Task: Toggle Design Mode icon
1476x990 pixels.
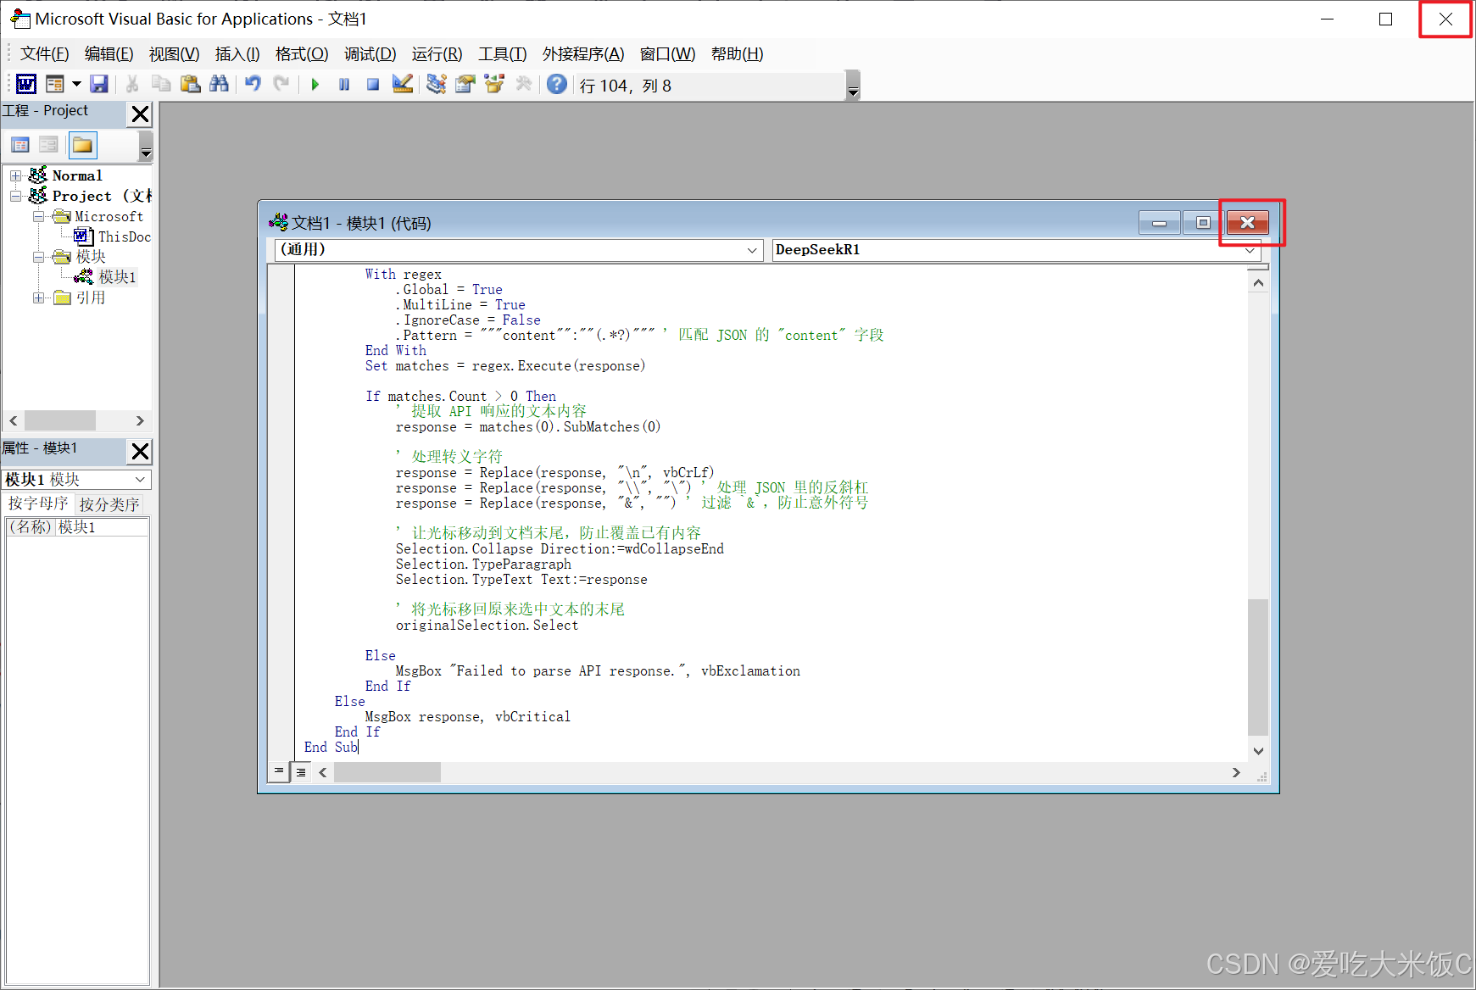Action: 403,84
